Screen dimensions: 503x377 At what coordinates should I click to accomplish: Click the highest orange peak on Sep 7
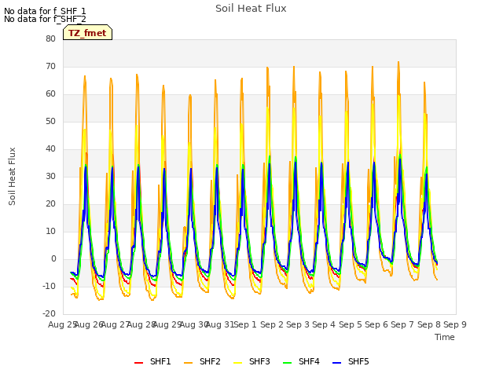pyautogui.click(x=398, y=62)
